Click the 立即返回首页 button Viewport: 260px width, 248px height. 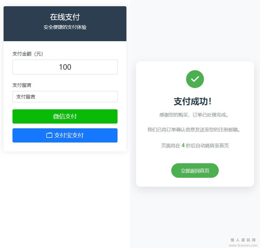coord(195,171)
